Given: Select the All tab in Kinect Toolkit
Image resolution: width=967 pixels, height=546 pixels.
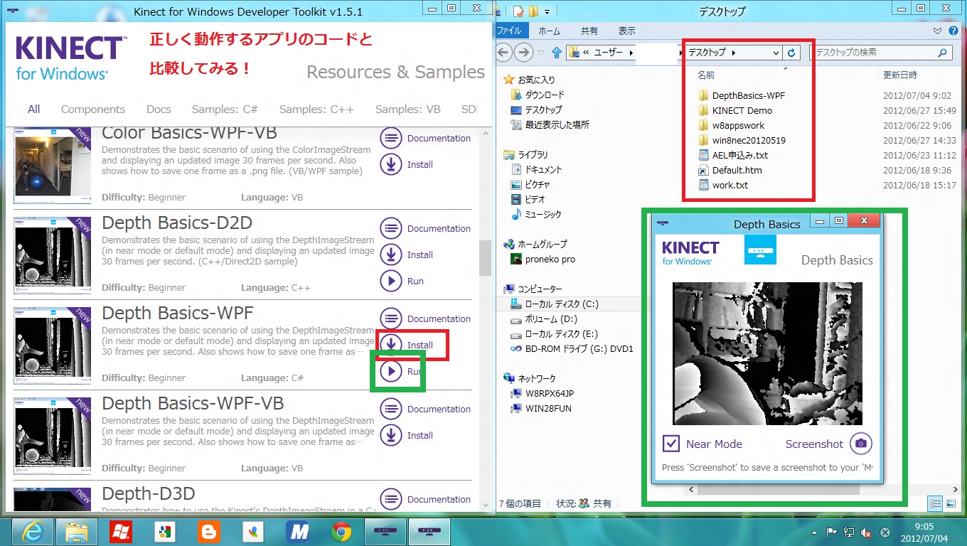Looking at the screenshot, I should pyautogui.click(x=34, y=109).
